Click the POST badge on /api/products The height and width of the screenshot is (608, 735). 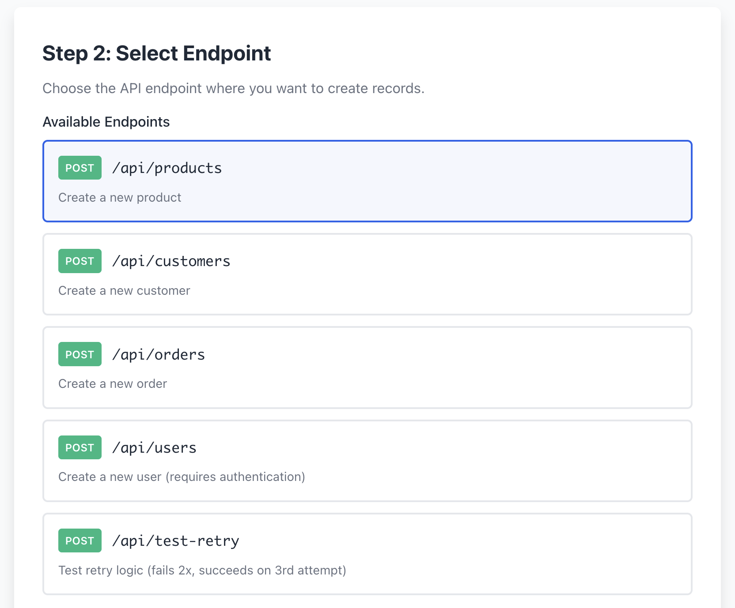click(x=80, y=168)
